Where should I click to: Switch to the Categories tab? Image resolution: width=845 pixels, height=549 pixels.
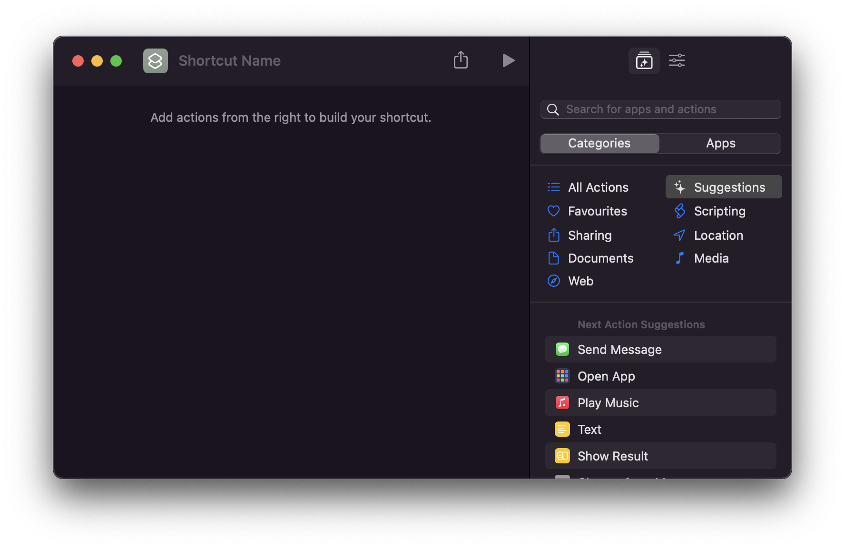(x=599, y=144)
